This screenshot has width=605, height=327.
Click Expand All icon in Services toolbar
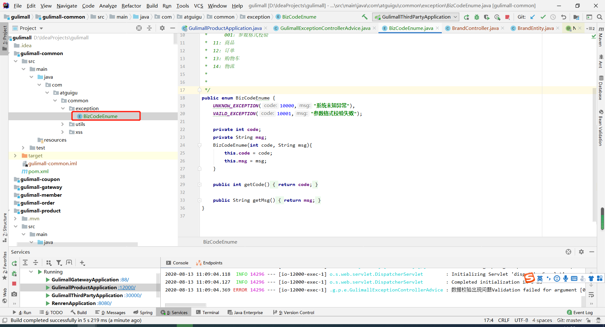point(25,262)
